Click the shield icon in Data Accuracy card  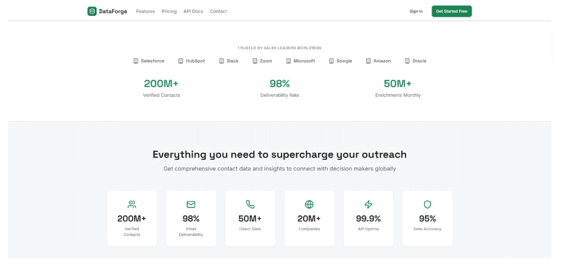(x=427, y=204)
